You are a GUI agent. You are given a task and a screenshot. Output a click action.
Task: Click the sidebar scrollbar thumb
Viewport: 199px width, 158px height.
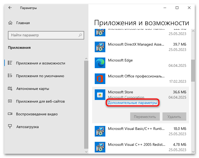pos(86,105)
